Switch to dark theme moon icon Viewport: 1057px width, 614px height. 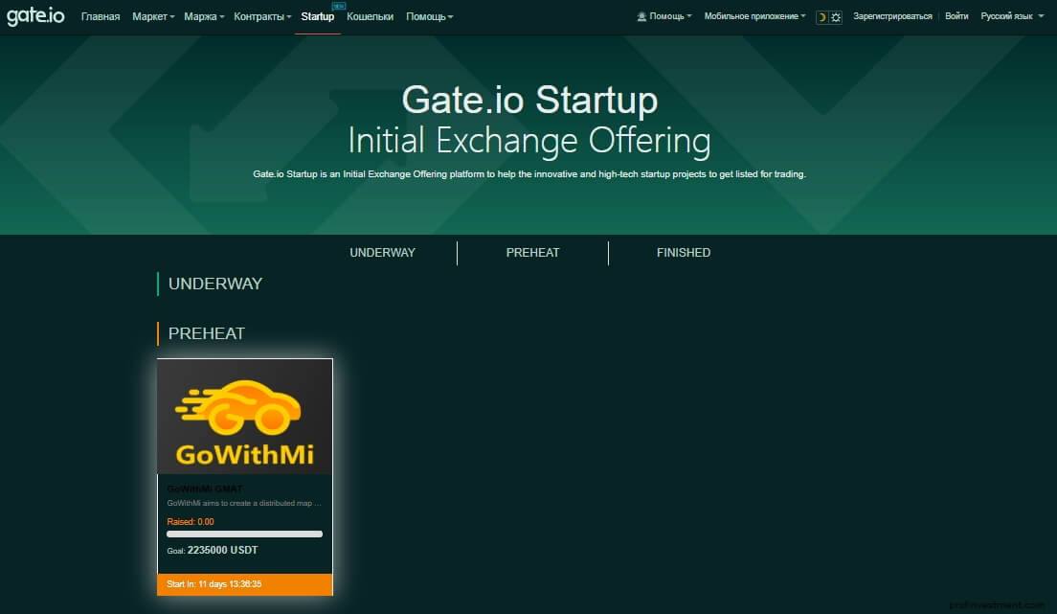(821, 17)
